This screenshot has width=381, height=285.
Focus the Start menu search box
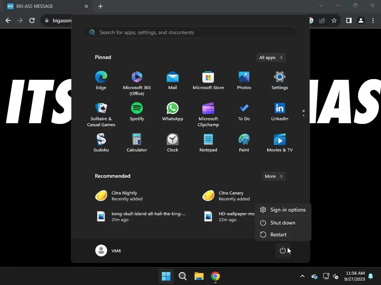click(x=190, y=33)
